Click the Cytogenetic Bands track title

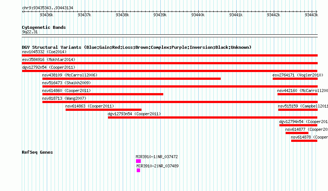tap(44, 27)
